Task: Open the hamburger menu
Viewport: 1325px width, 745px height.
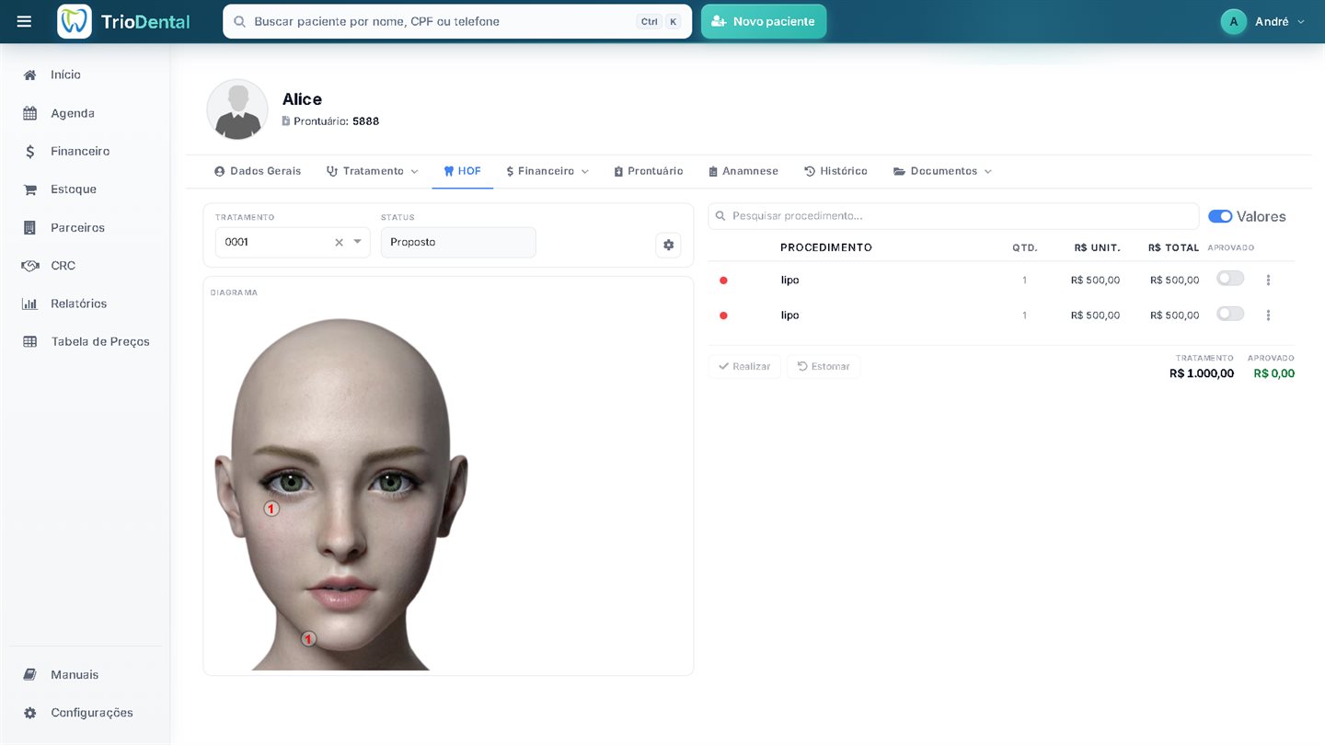Action: pos(24,21)
